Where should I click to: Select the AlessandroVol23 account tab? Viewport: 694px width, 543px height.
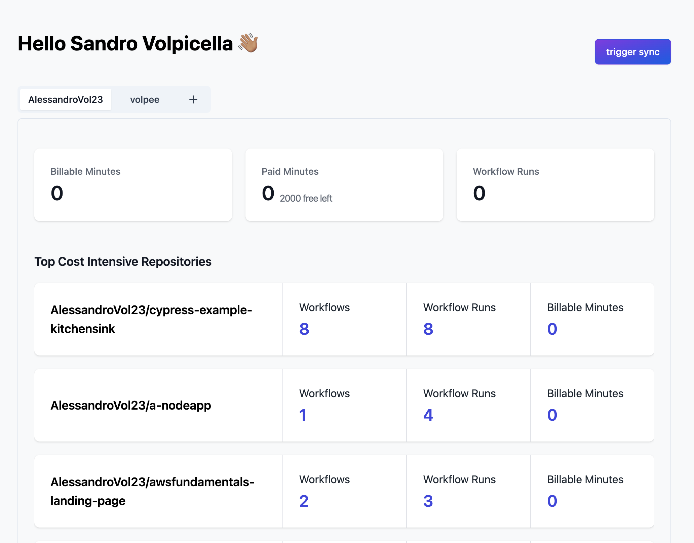[66, 99]
